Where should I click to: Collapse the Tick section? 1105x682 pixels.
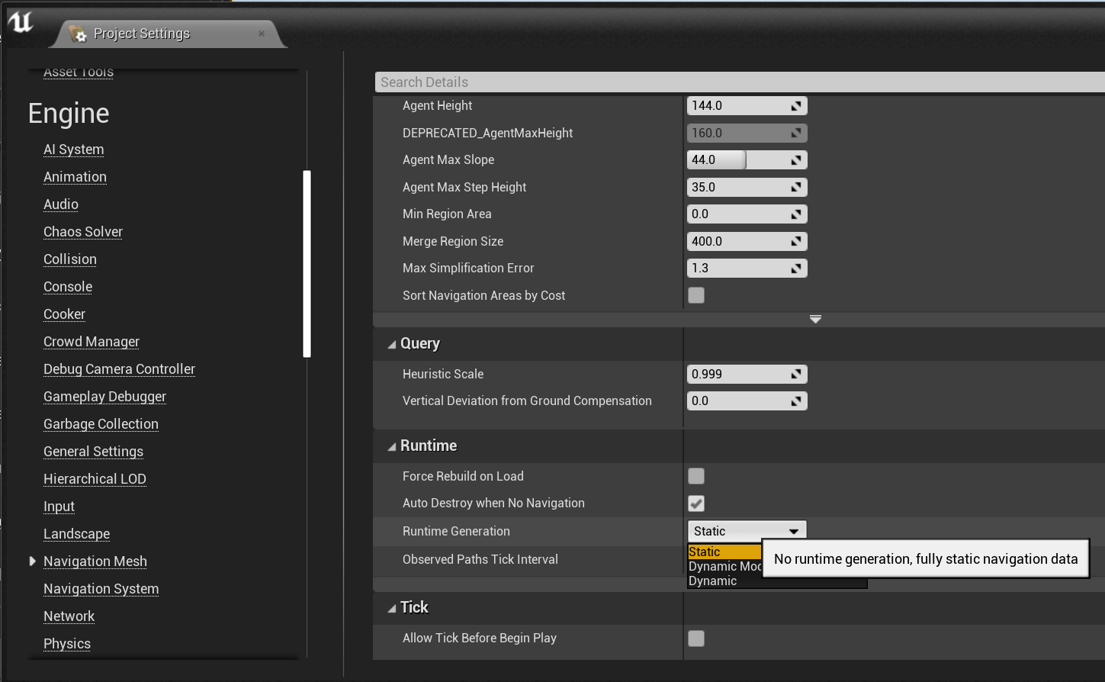(392, 608)
